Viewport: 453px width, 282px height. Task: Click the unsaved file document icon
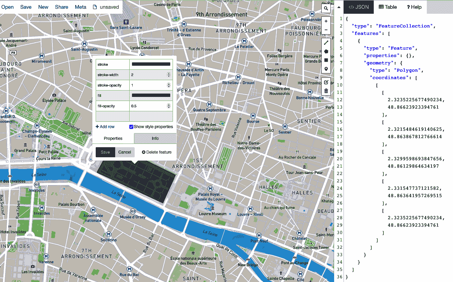pyautogui.click(x=95, y=7)
